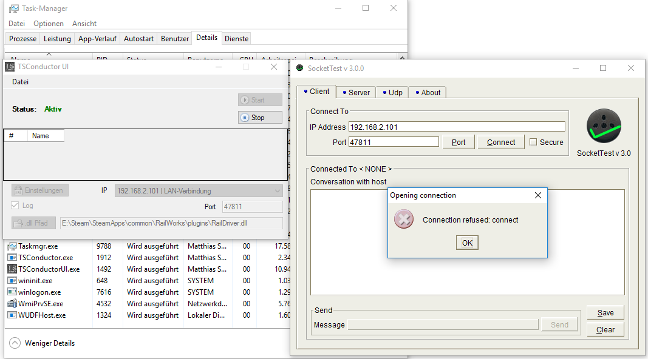This screenshot has height=359, width=648.
Task: Switch to the Udp tab
Action: tap(392, 92)
